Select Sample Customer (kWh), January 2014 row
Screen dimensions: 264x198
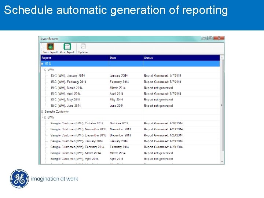(130, 141)
